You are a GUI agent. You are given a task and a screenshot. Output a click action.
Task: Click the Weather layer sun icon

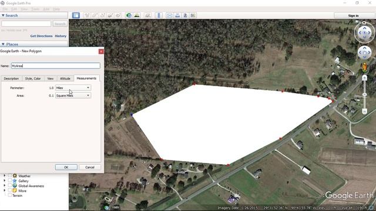pyautogui.click(x=15, y=176)
